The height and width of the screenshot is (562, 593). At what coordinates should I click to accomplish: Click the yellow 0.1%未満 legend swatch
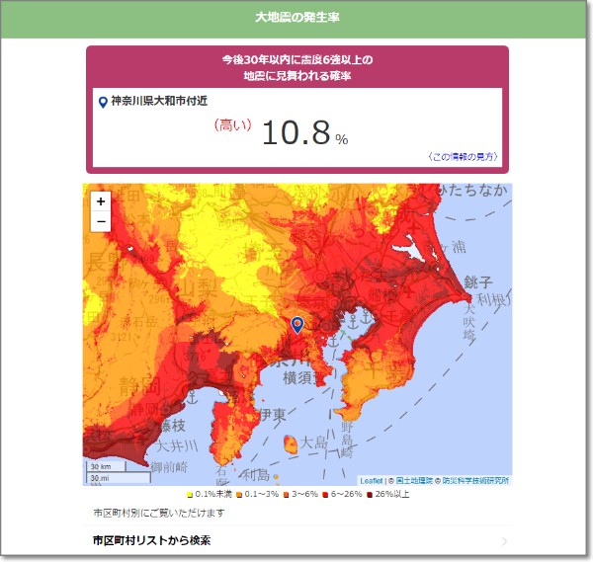[x=190, y=494]
